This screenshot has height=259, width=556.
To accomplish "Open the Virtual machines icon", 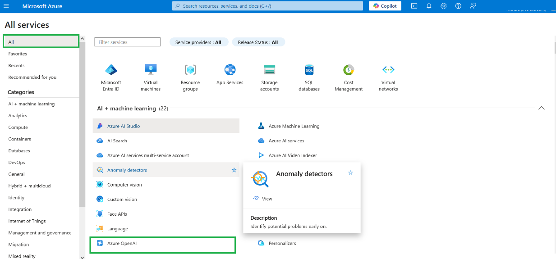I will pos(151,70).
